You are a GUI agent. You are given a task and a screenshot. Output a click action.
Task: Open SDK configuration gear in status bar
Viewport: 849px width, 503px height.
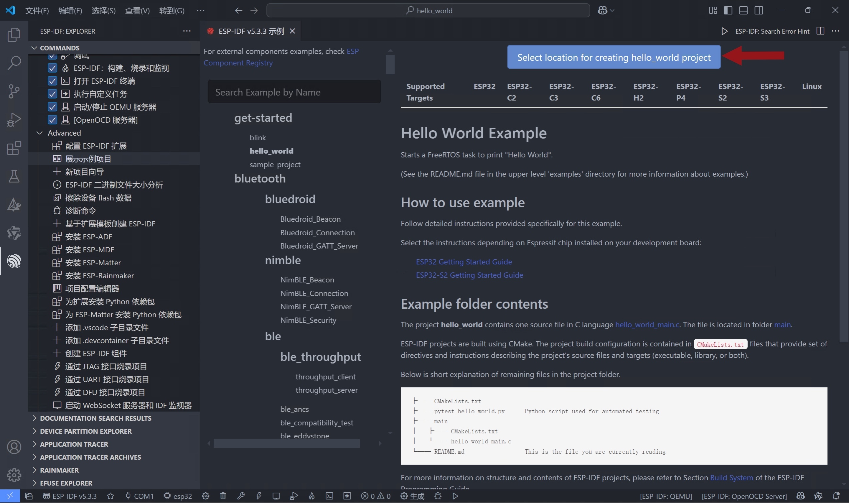point(205,496)
